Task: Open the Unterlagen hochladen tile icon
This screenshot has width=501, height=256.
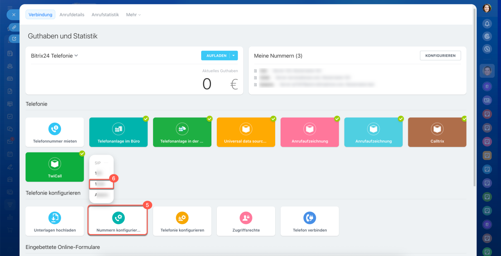Action: (x=55, y=218)
